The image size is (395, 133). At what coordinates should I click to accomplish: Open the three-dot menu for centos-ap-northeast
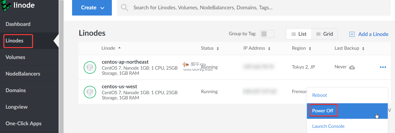(383, 67)
